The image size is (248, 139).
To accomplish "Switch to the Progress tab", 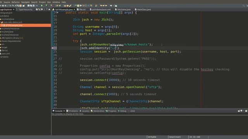I will (111, 111).
